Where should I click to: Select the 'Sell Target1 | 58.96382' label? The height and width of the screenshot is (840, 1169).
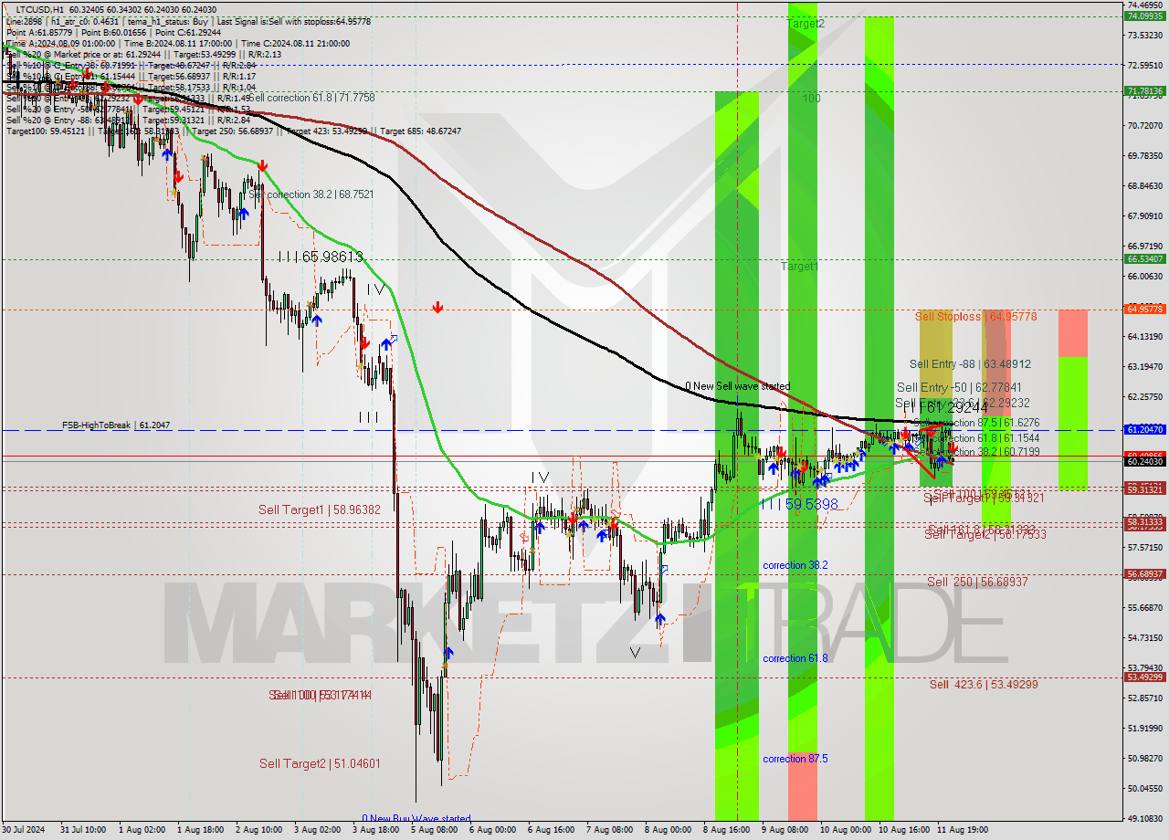pyautogui.click(x=320, y=509)
